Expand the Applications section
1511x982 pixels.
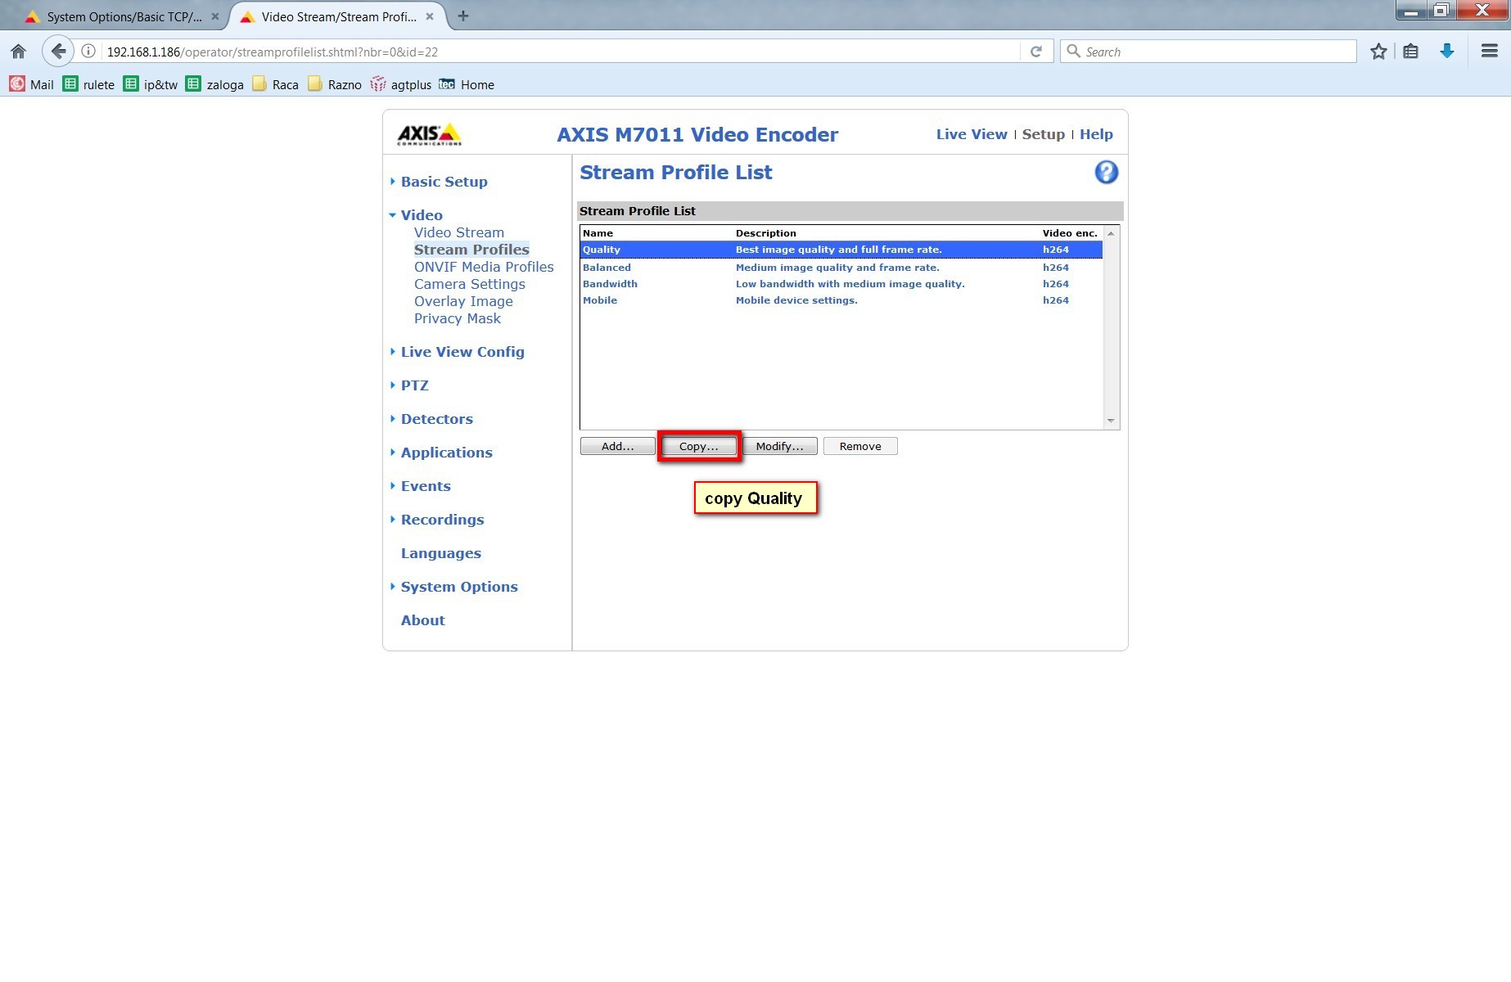tap(446, 453)
